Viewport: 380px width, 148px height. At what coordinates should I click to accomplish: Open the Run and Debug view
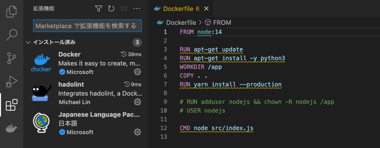[11, 82]
